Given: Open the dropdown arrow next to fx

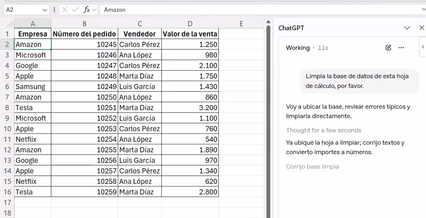Looking at the screenshot, I should click(x=94, y=10).
